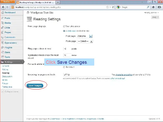Select the 'A static page' radio button
Screen dimensions: 163x122
click(x=64, y=31)
